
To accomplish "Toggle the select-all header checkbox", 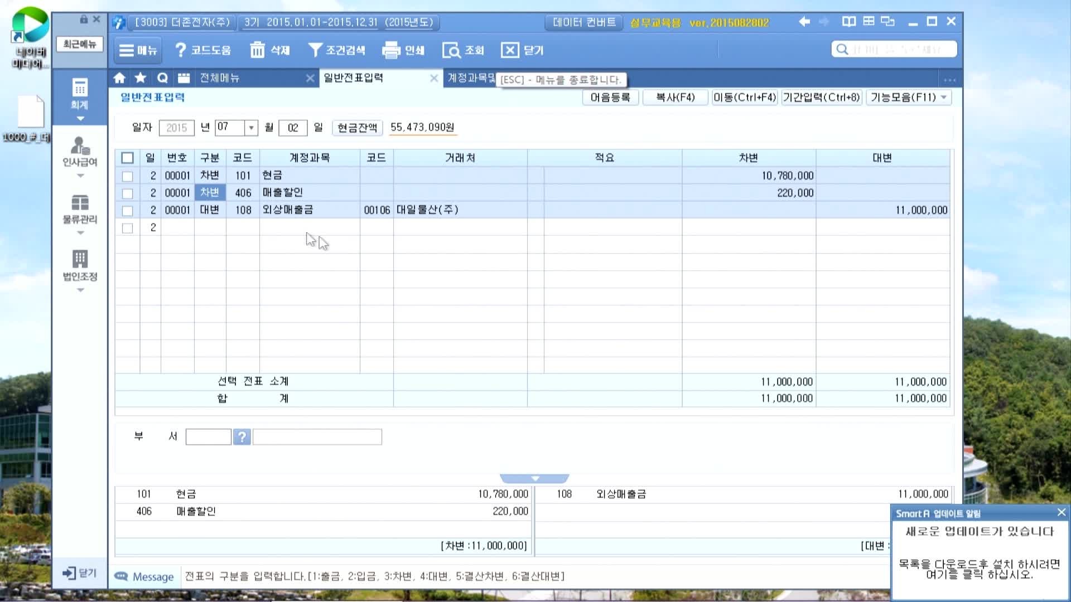I will click(127, 158).
